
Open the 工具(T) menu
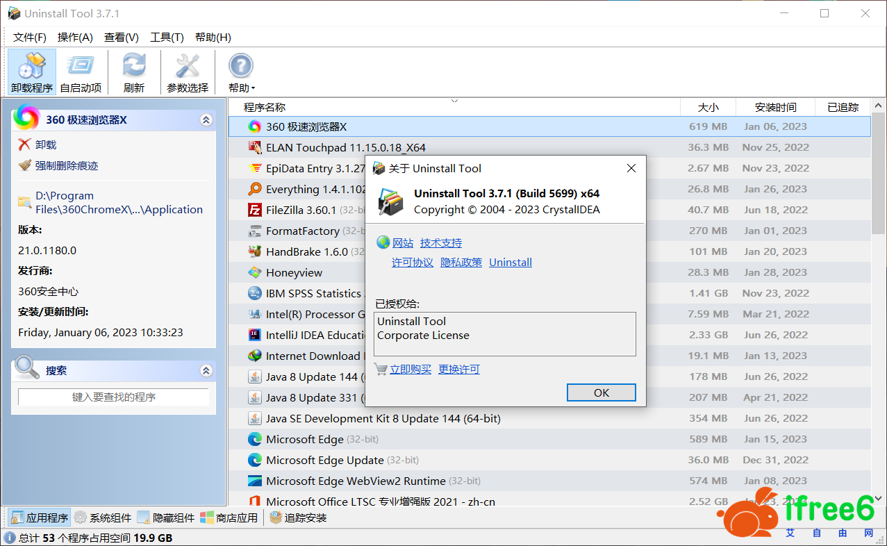coord(167,38)
